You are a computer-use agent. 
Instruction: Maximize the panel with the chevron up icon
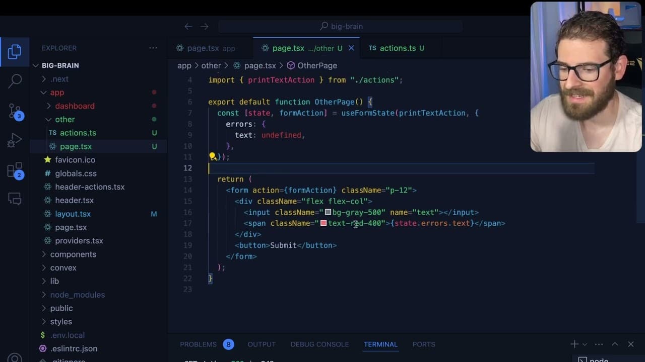click(x=615, y=344)
